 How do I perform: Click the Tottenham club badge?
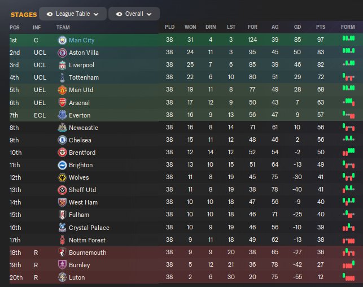coord(62,77)
